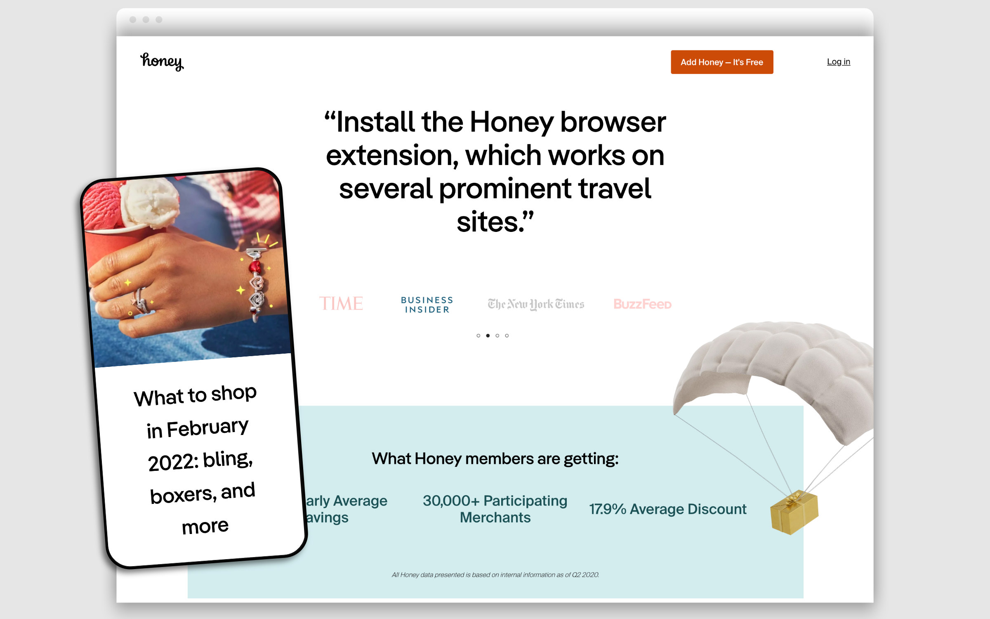This screenshot has width=990, height=619.
Task: Click the Add Honey — It's Free button
Action: 721,62
